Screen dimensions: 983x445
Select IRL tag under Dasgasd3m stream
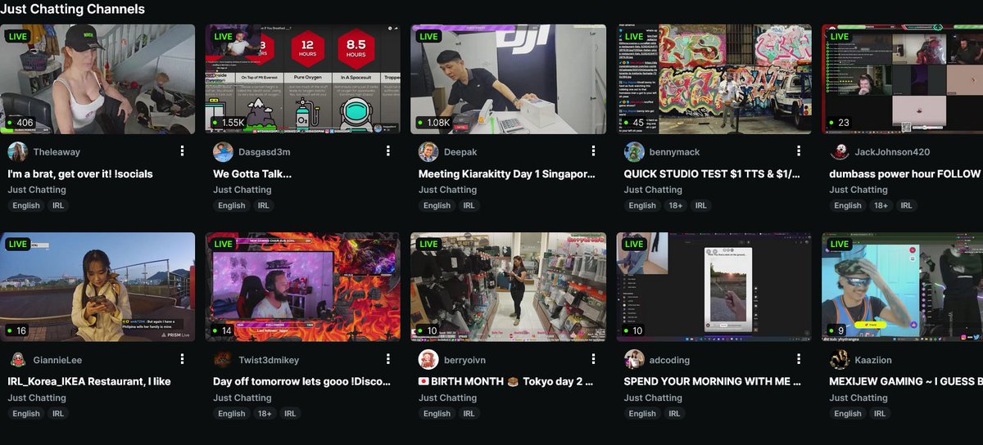(x=264, y=205)
